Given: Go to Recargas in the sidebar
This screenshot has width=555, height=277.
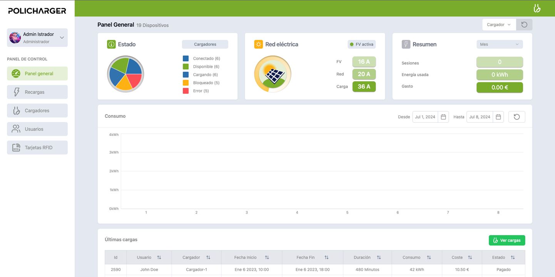Looking at the screenshot, I should click(x=37, y=92).
